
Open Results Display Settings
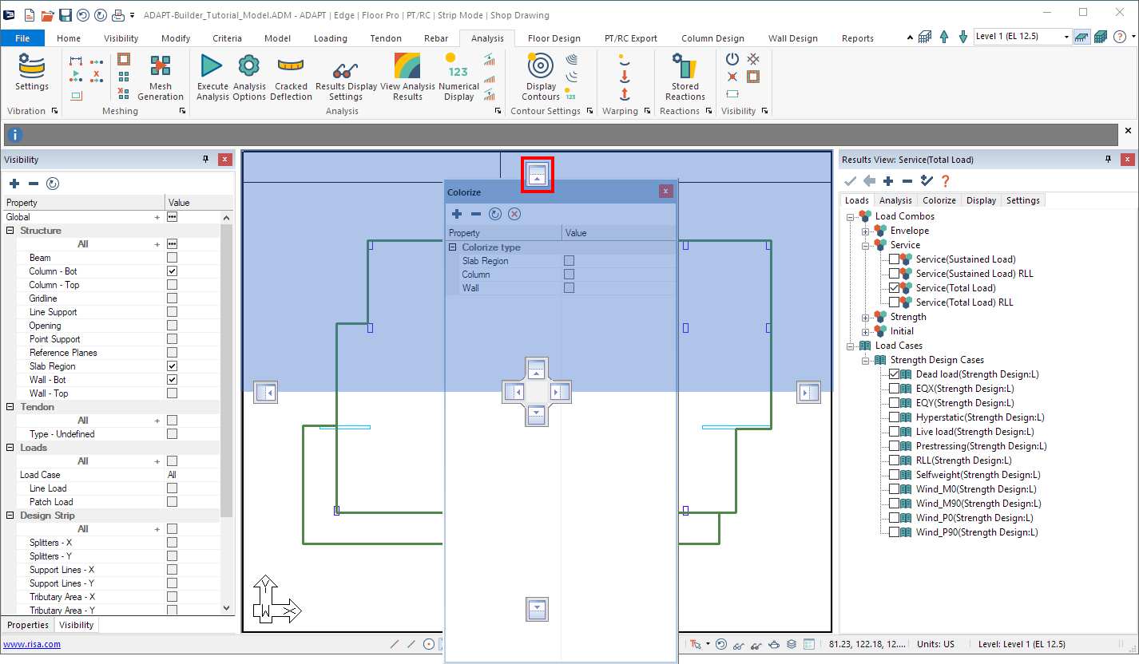pyautogui.click(x=346, y=72)
